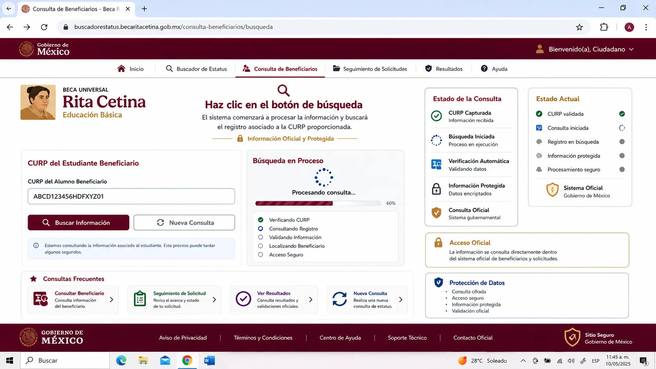Expand the Ver Resultados card chevron
This screenshot has width=656, height=369.
click(x=311, y=300)
